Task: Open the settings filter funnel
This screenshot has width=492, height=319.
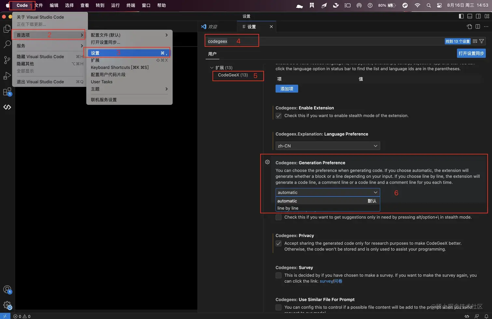Action: coord(482,41)
